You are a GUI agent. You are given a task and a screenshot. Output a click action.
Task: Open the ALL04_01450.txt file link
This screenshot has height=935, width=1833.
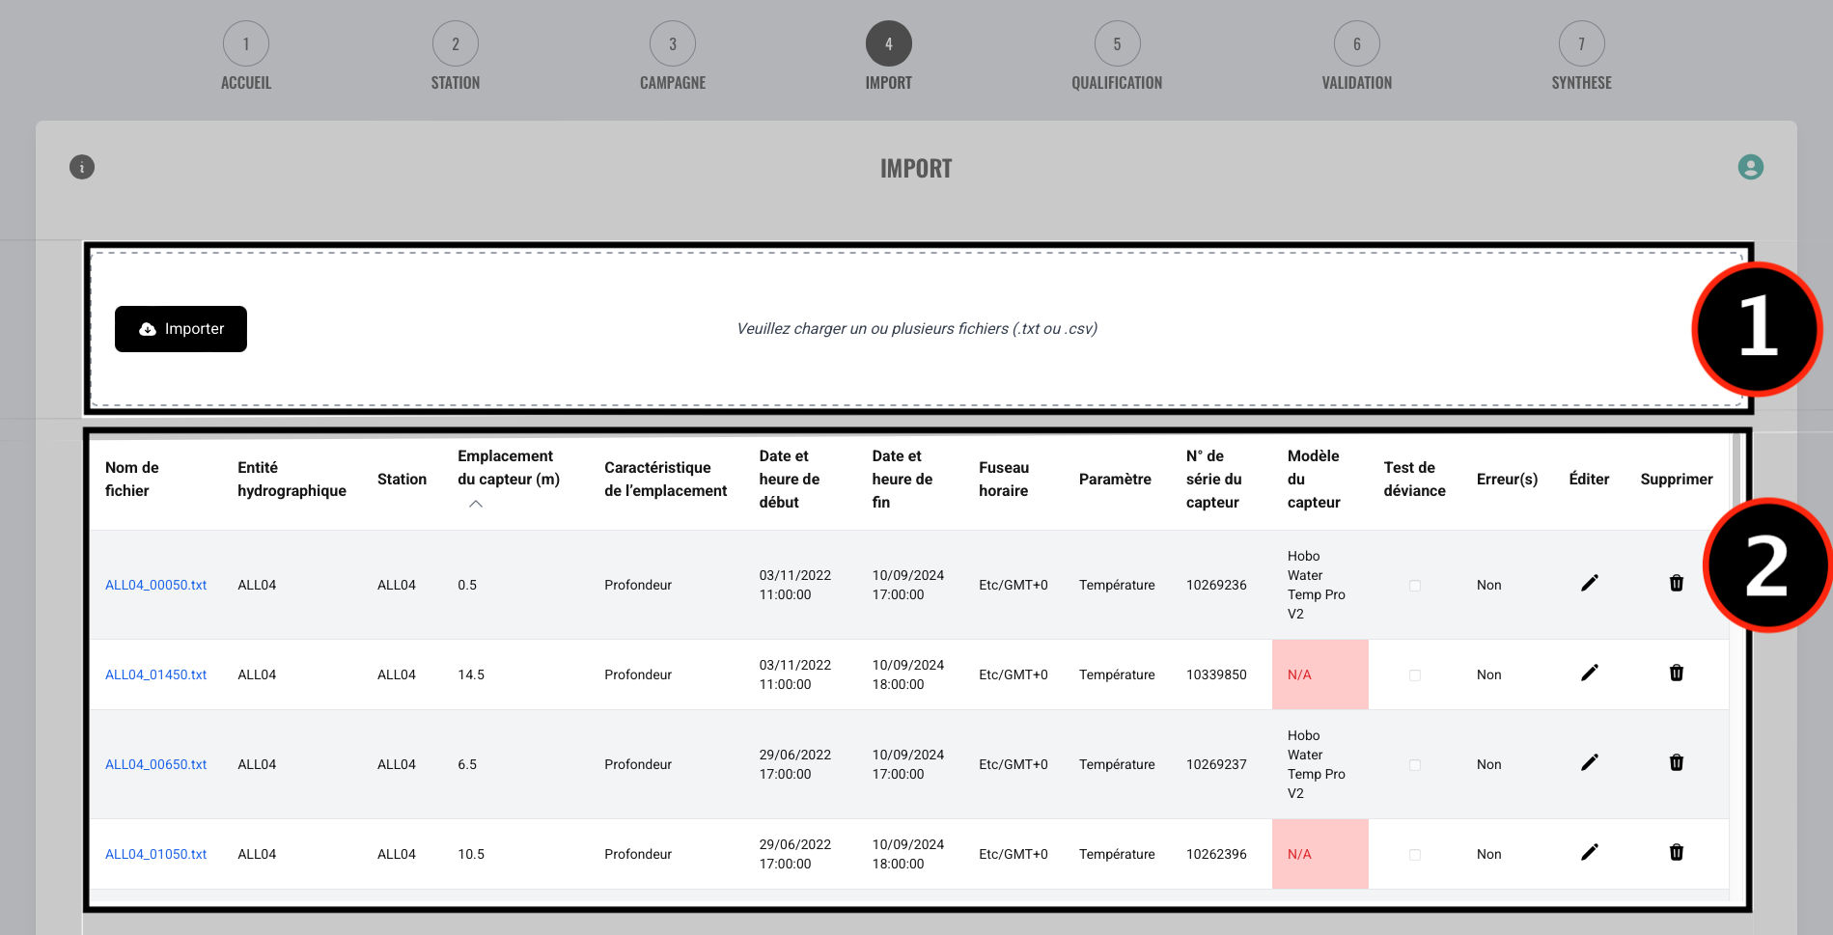pos(156,674)
